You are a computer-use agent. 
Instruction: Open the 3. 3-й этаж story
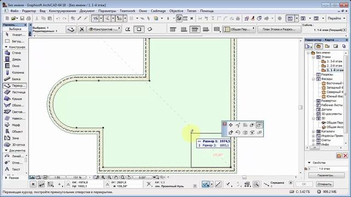tap(332, 61)
